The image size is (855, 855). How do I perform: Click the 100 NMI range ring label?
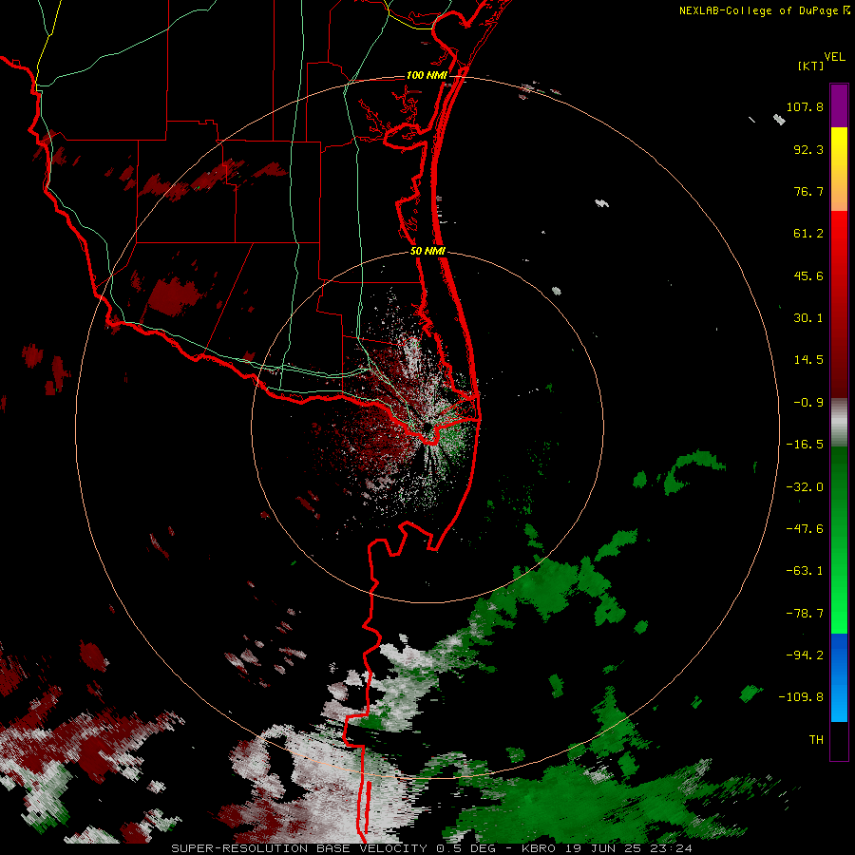tap(427, 75)
